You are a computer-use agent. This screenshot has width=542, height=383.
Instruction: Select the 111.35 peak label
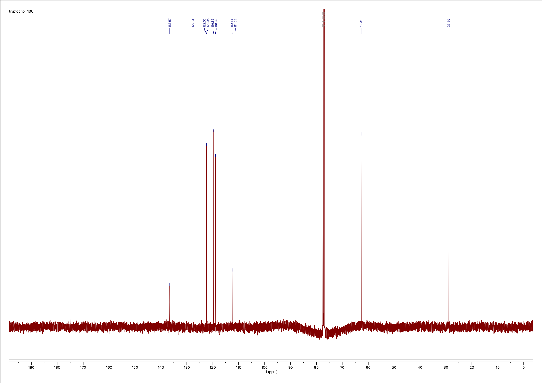pos(235,23)
